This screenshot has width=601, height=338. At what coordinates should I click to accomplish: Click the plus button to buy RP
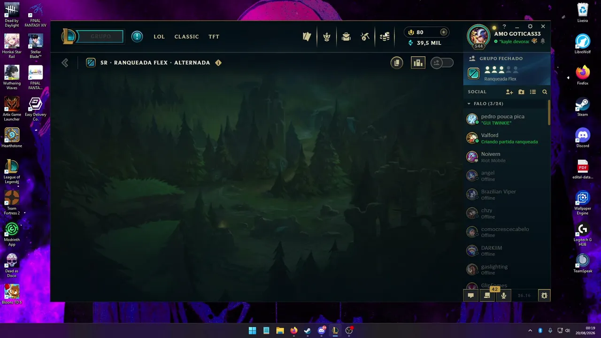click(443, 32)
